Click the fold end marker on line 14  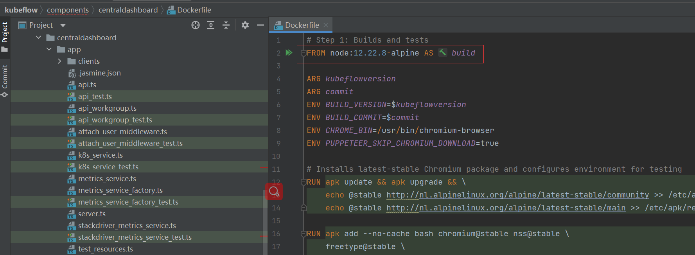[304, 208]
